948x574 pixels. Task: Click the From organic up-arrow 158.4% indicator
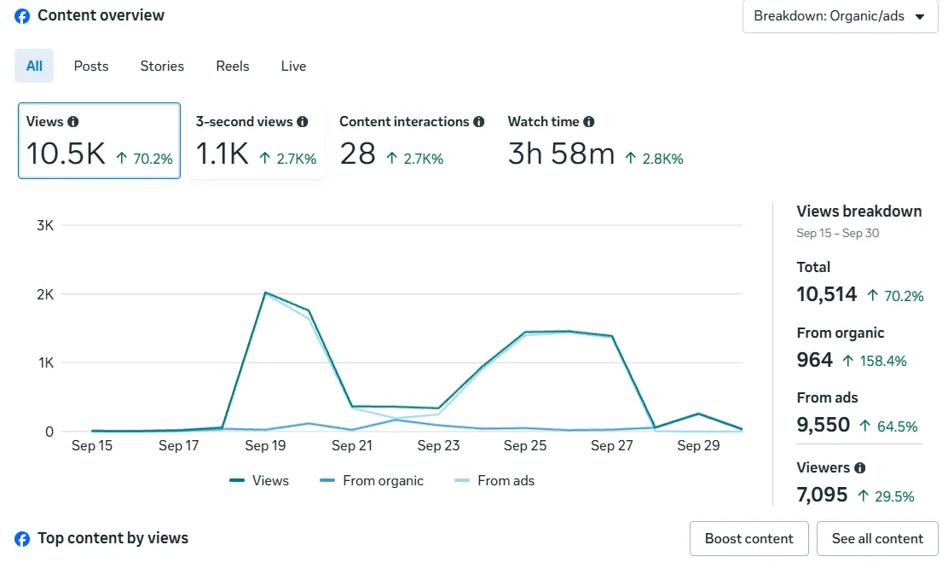point(874,361)
